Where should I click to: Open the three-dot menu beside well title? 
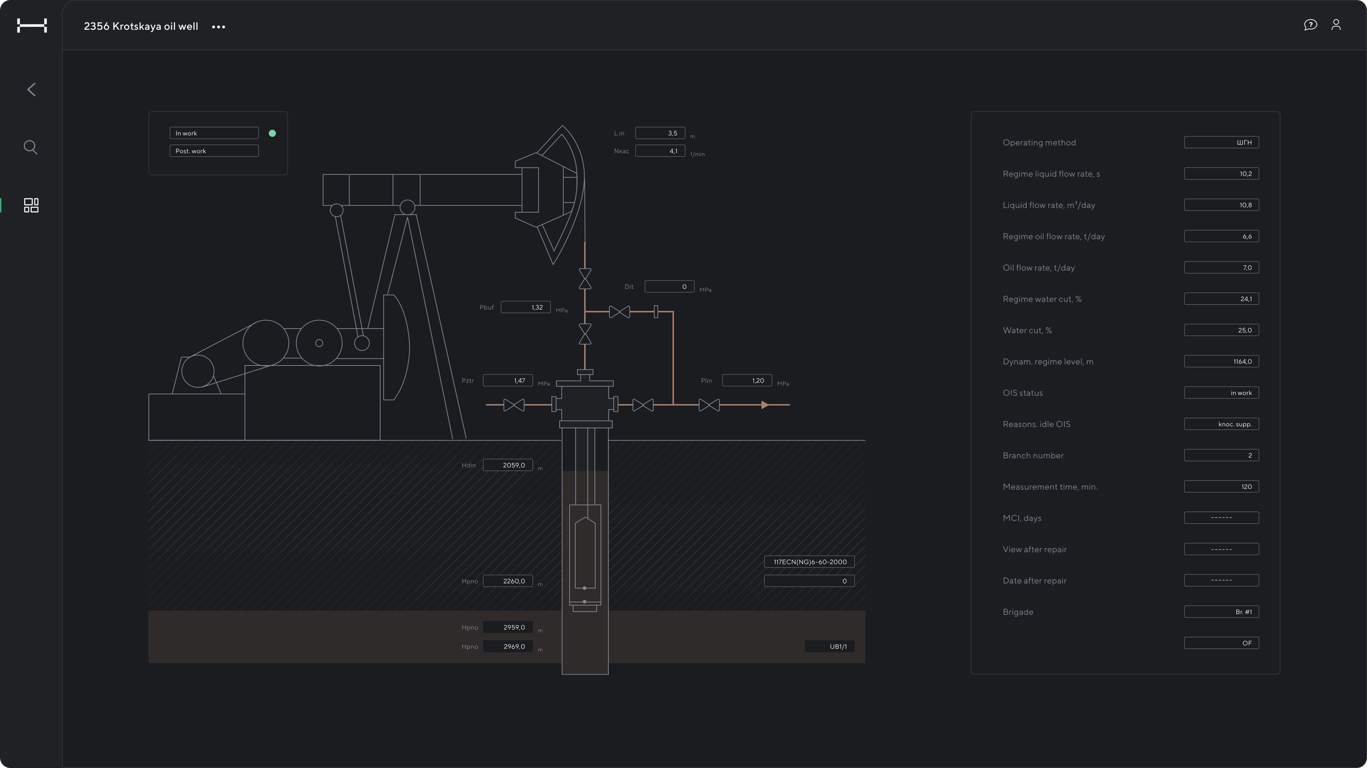point(218,27)
